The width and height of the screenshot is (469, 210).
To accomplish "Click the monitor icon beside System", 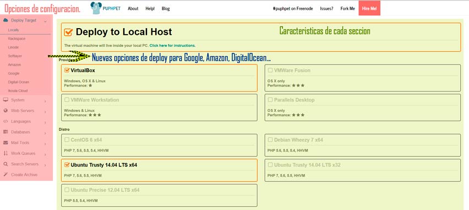I will 6,100.
